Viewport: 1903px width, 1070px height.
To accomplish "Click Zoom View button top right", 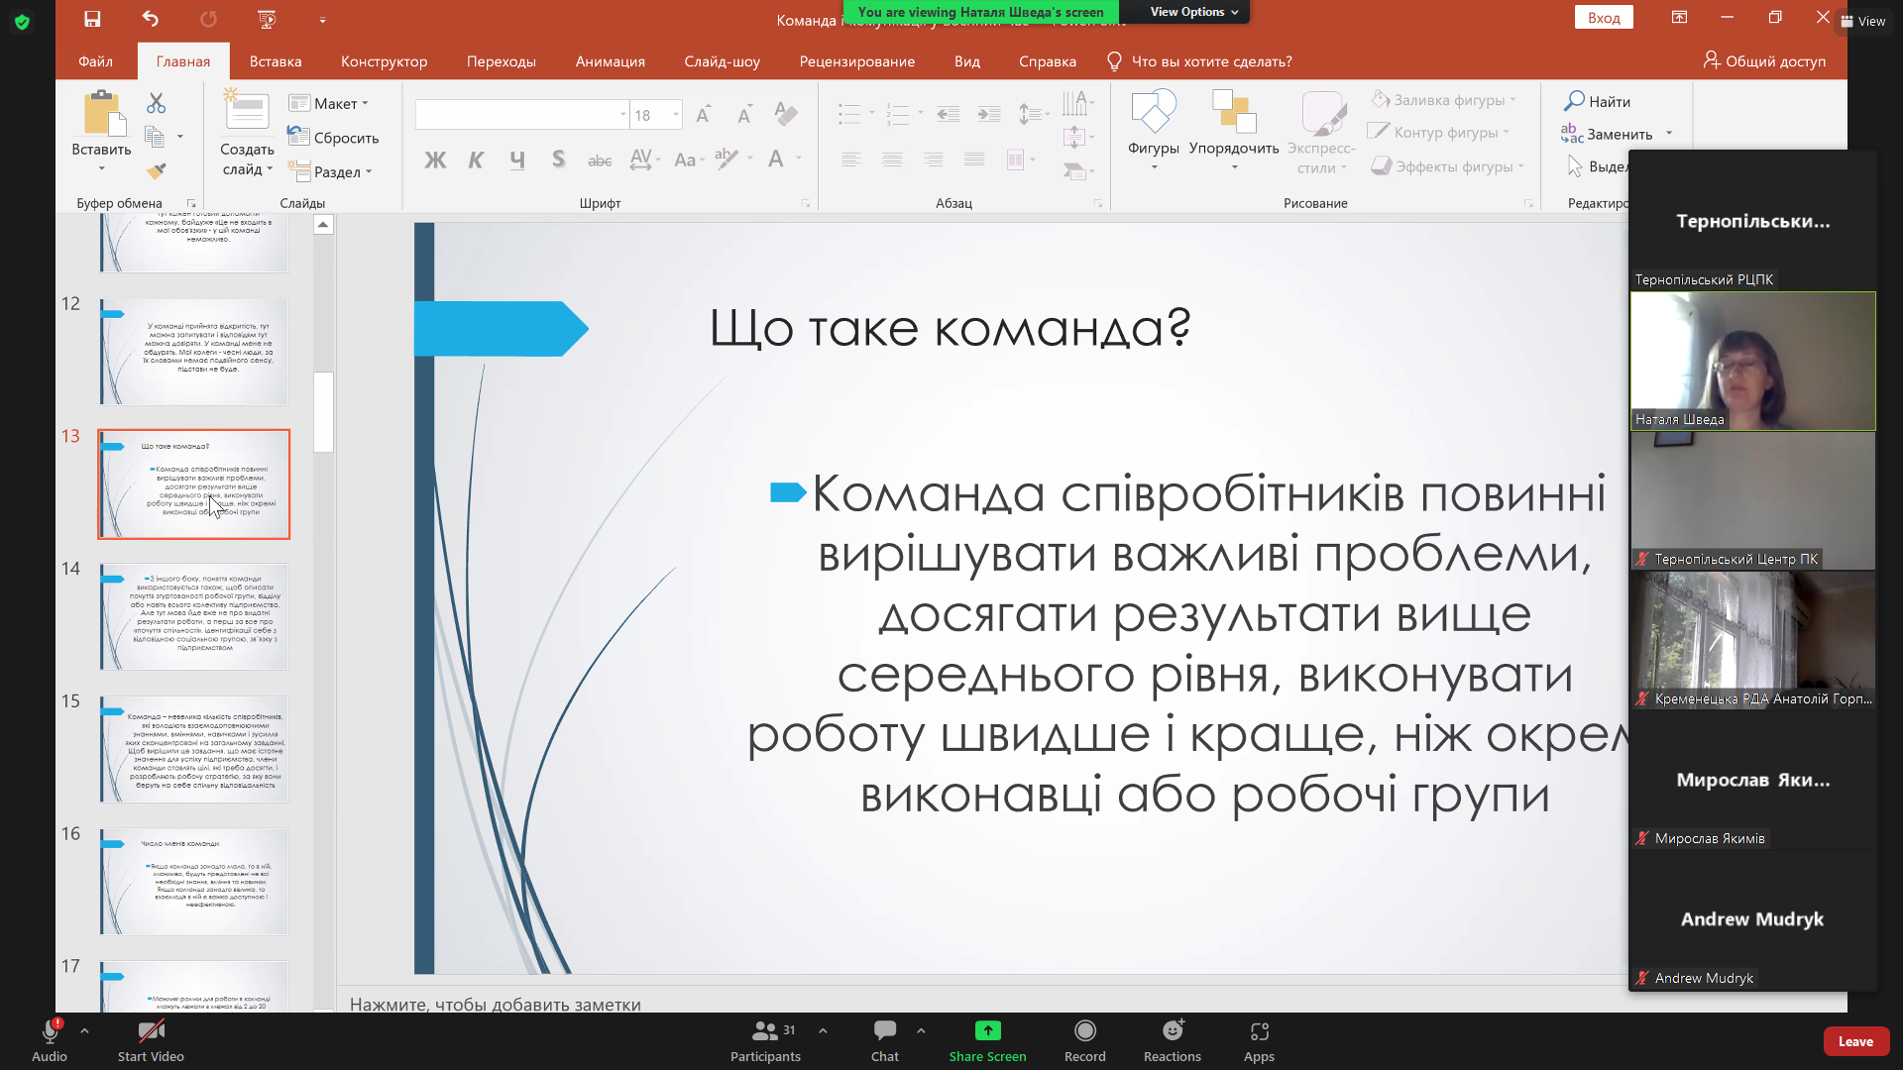I will point(1863,21).
